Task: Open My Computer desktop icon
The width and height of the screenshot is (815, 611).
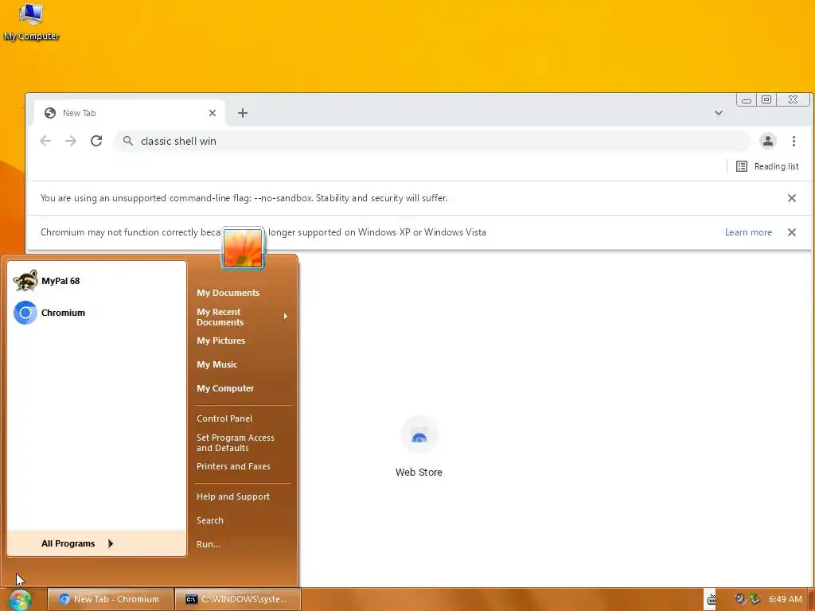Action: point(31,21)
